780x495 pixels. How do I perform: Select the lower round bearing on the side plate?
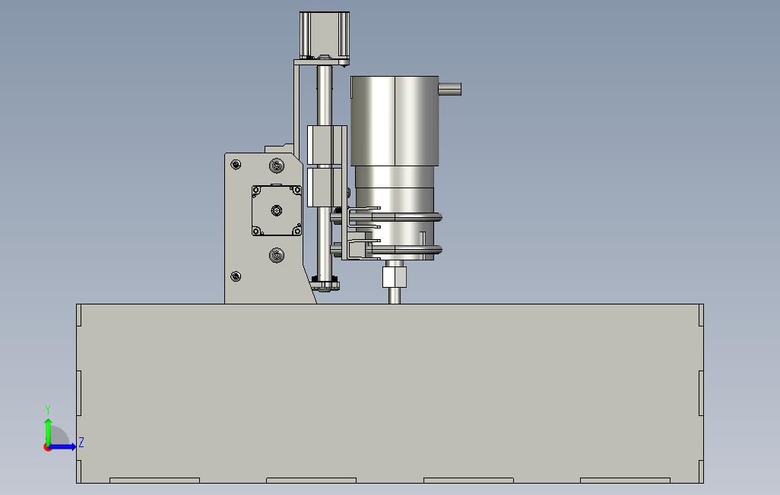[277, 255]
